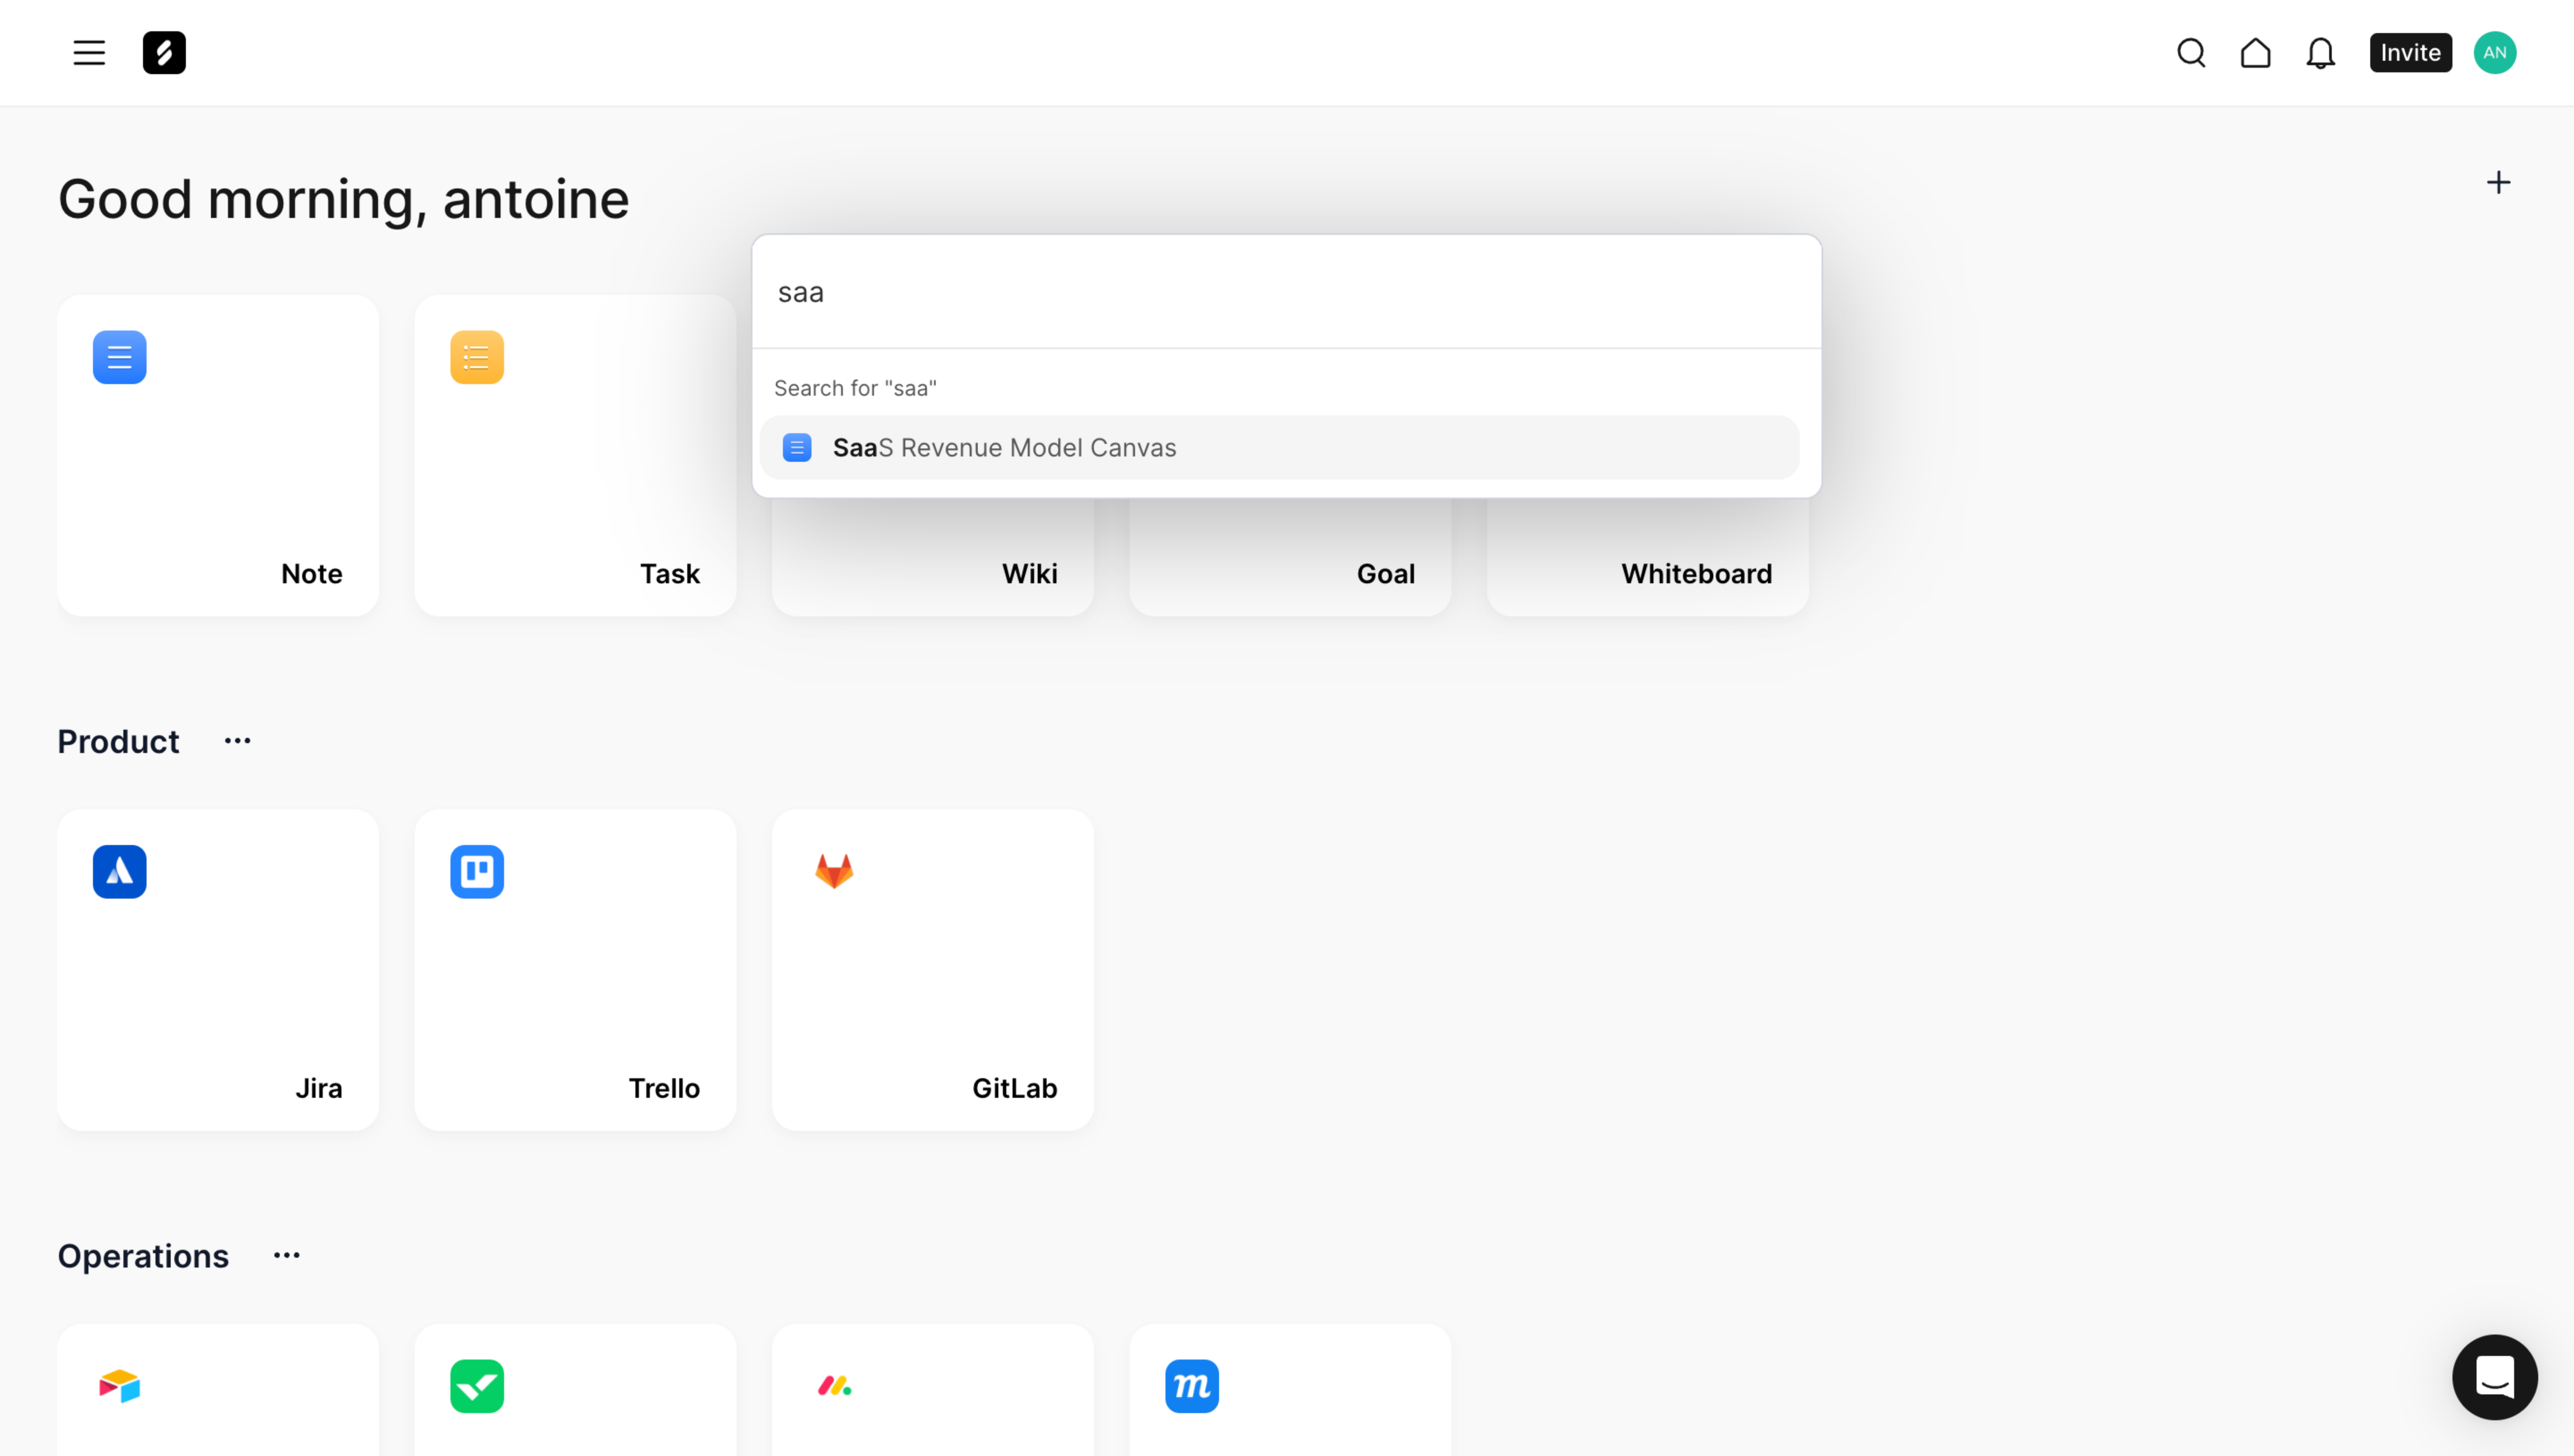Click the Invite button

(x=2410, y=53)
